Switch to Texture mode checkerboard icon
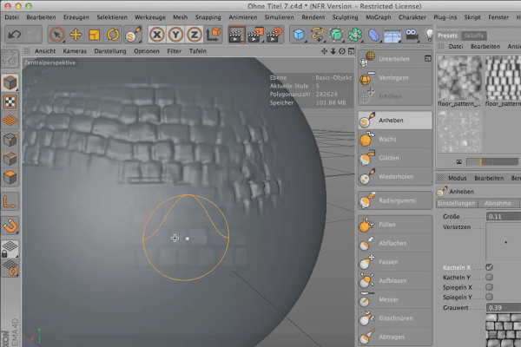 10,101
